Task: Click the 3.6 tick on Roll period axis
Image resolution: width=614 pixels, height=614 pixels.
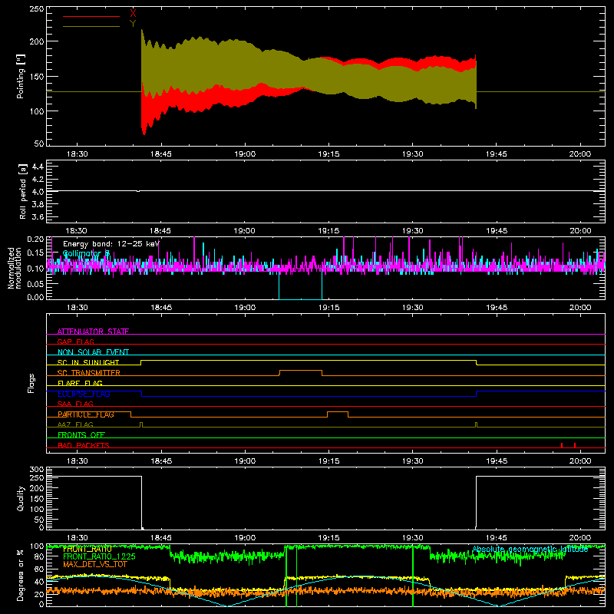Action: [x=38, y=216]
